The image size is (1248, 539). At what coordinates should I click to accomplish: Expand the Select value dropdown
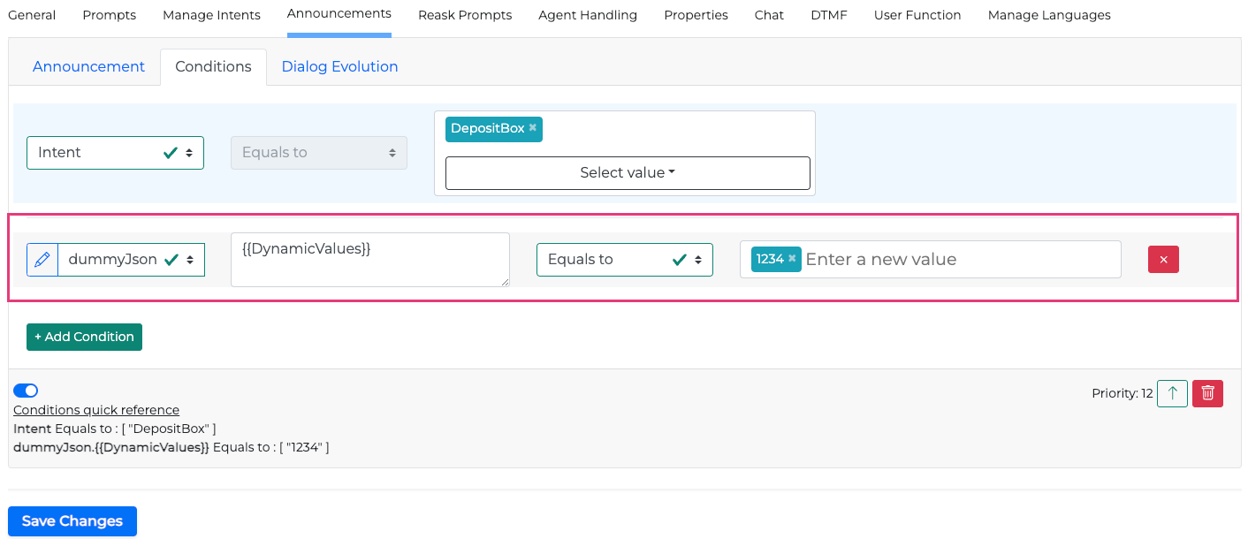coord(628,173)
